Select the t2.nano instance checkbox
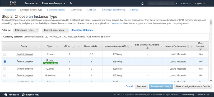Viewport: 214px width, 97px height. click(x=5, y=54)
